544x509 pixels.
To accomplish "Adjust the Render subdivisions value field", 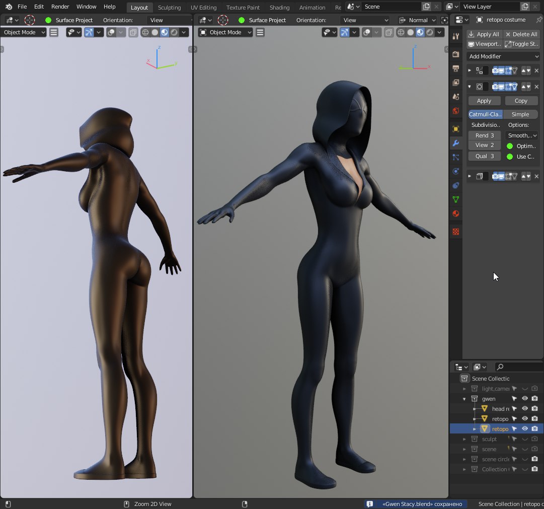I will pos(484,135).
